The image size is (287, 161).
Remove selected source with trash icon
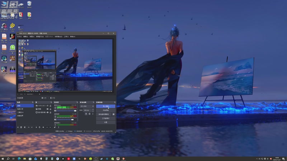coord(39,127)
